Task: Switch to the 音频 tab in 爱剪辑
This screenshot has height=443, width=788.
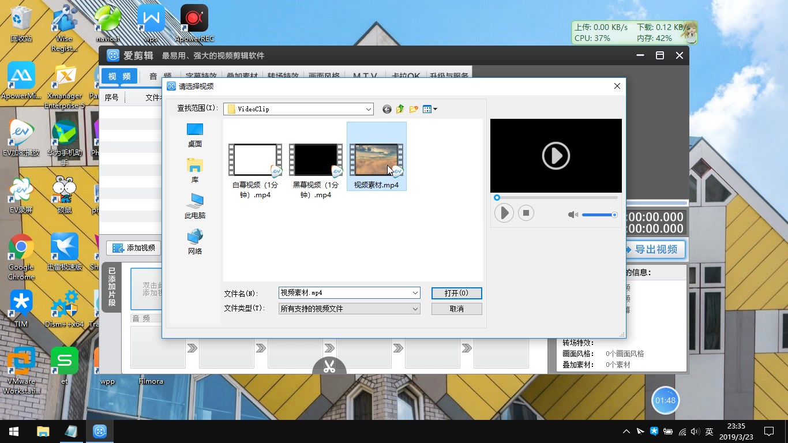Action: [160, 76]
